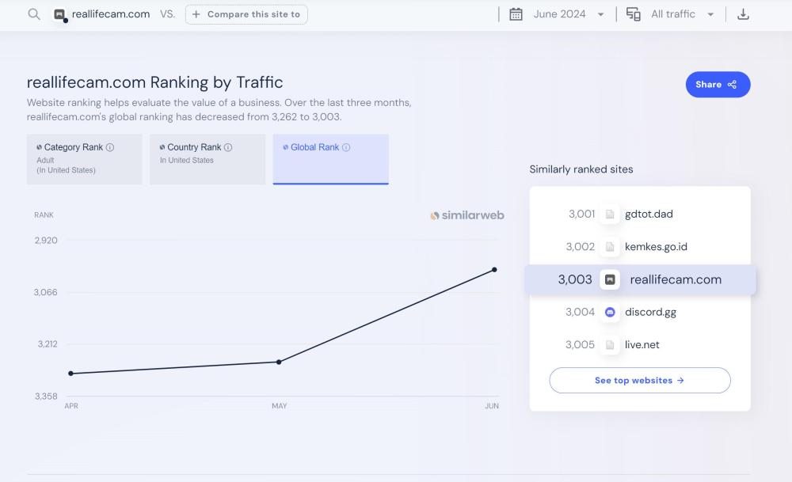The height and width of the screenshot is (482, 792).
Task: Switch to the Category Rank tab
Action: pos(84,159)
